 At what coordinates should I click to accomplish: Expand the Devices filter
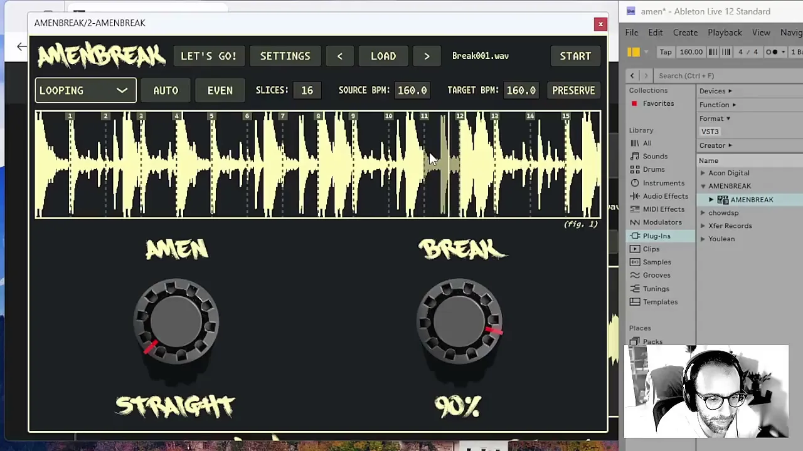[716, 91]
